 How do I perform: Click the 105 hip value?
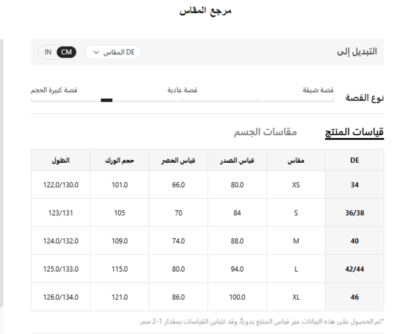coord(120,213)
